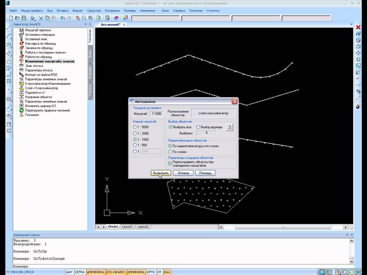Select Импорт из файла RGD item

tap(41, 74)
